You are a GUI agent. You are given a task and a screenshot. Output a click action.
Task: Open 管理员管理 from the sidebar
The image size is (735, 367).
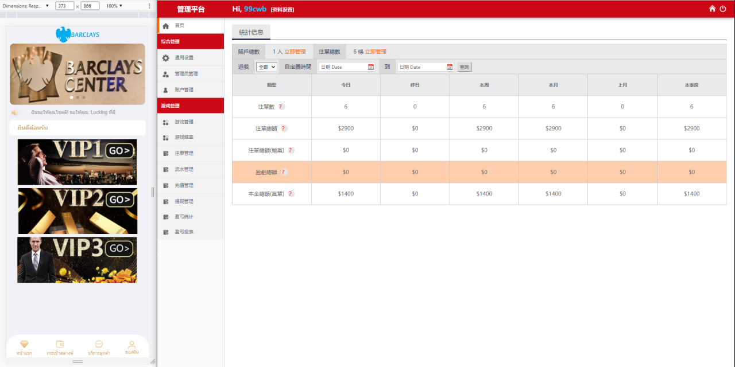tap(186, 74)
